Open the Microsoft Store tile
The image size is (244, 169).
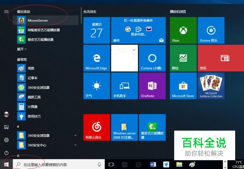click(183, 86)
